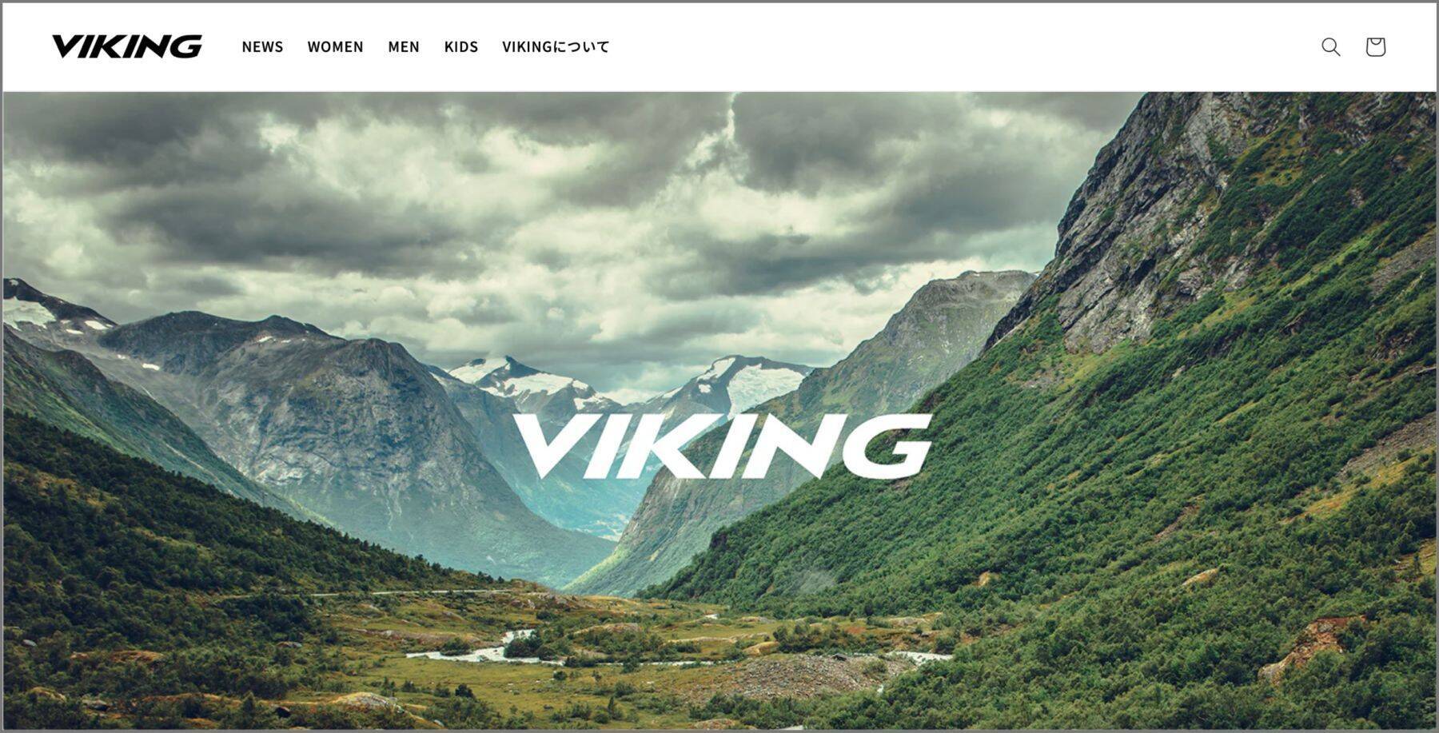Click the mountain valley hero banner image
Image resolution: width=1439 pixels, height=733 pixels.
719,410
